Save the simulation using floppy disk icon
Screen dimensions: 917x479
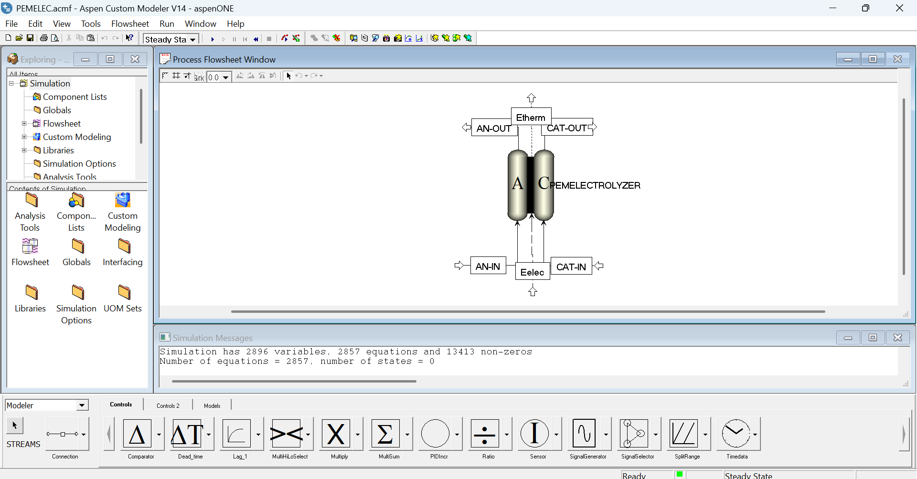[30, 38]
